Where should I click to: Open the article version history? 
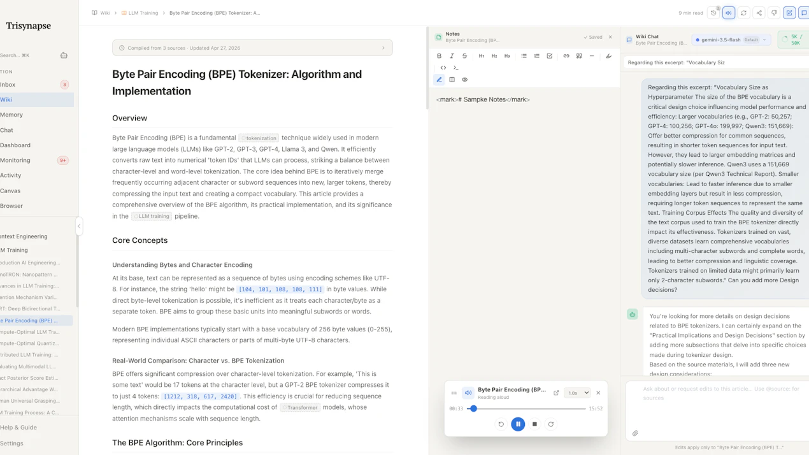coord(713,13)
